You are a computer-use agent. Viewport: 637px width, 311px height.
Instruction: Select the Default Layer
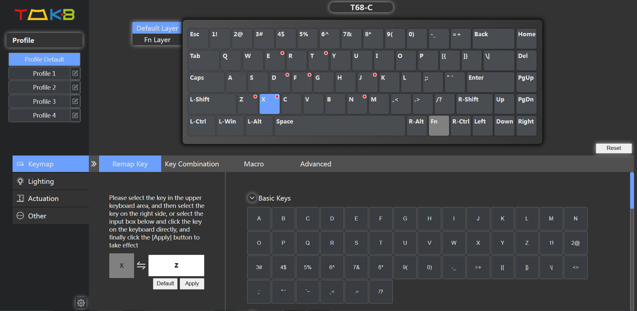tap(157, 28)
